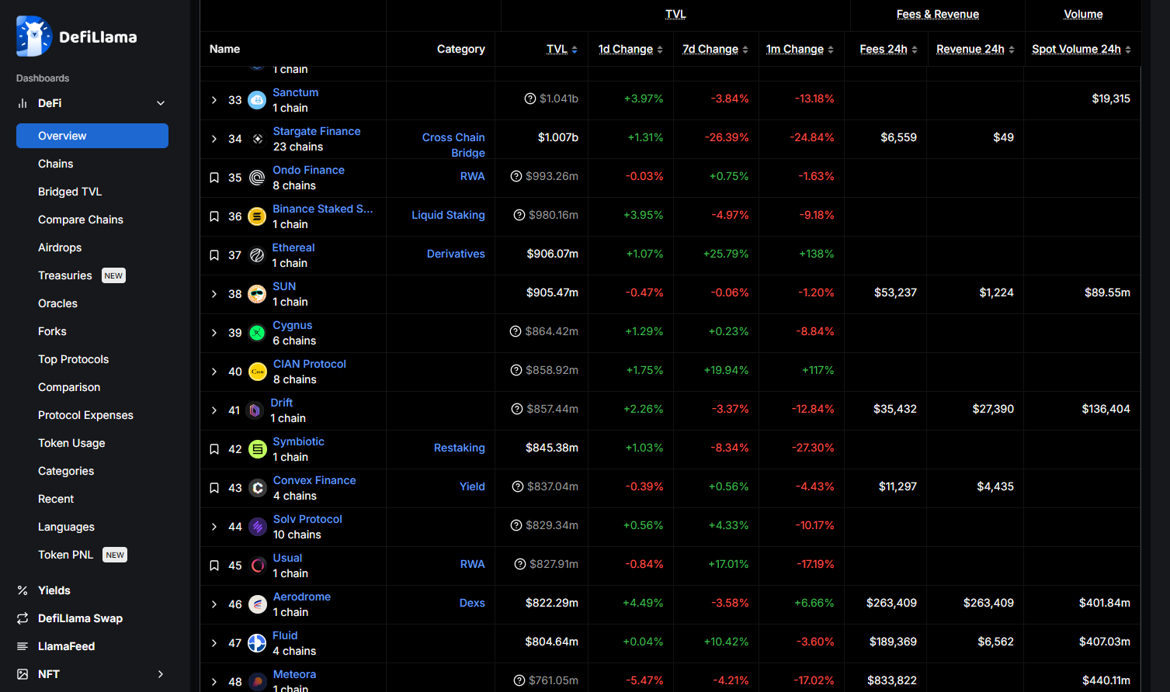Click the CIAN Protocol logo

coord(257,372)
